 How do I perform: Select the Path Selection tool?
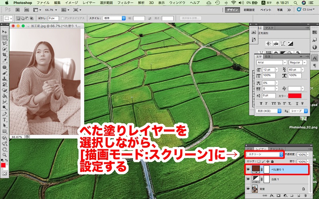pyautogui.click(x=4, y=125)
